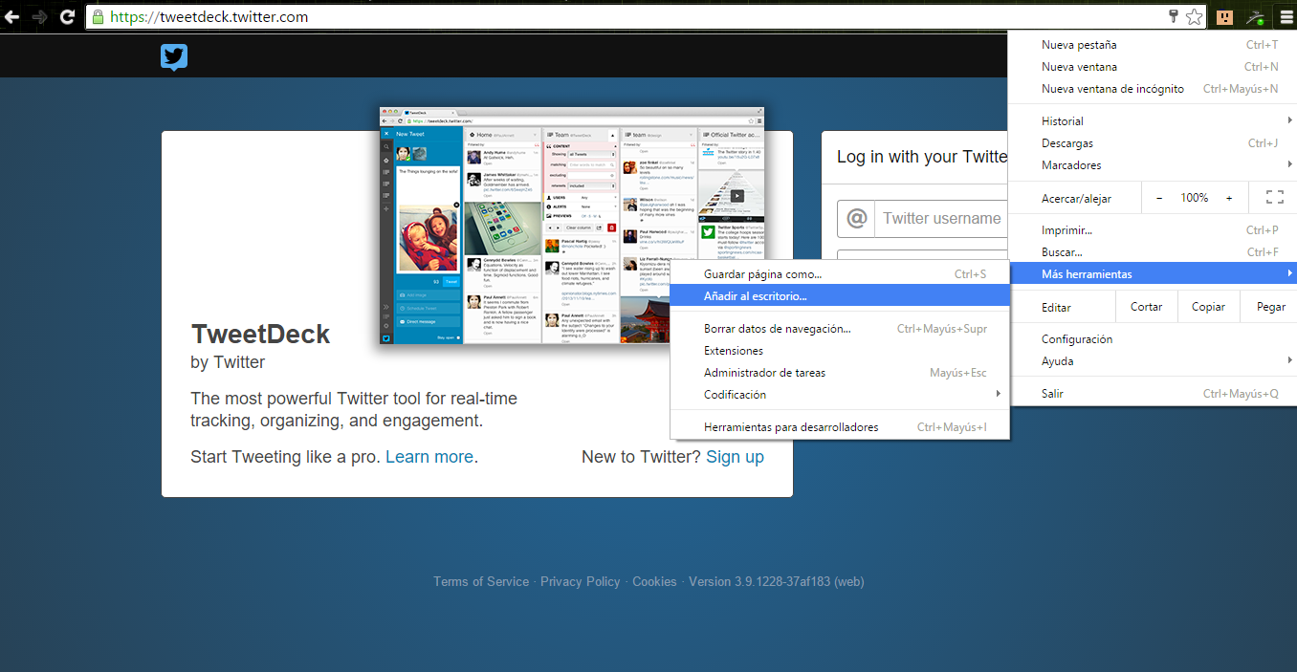Click the @ symbol beside the username field
This screenshot has height=672, width=1297.
[x=857, y=219]
